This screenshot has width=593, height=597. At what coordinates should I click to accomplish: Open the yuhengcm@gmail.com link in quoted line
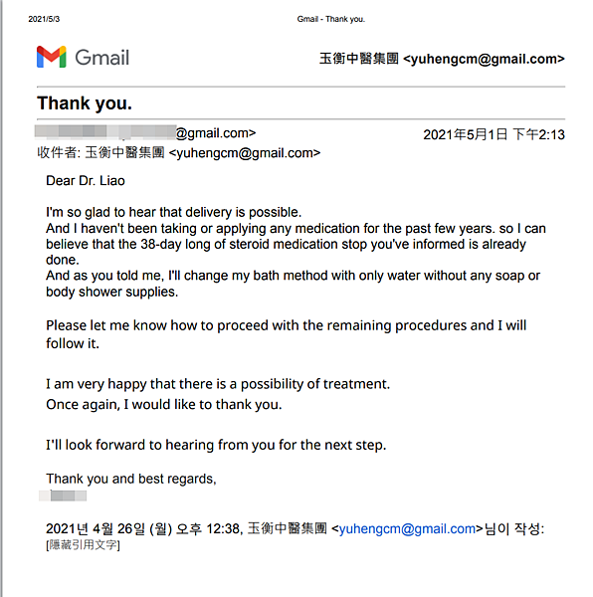pos(407,529)
